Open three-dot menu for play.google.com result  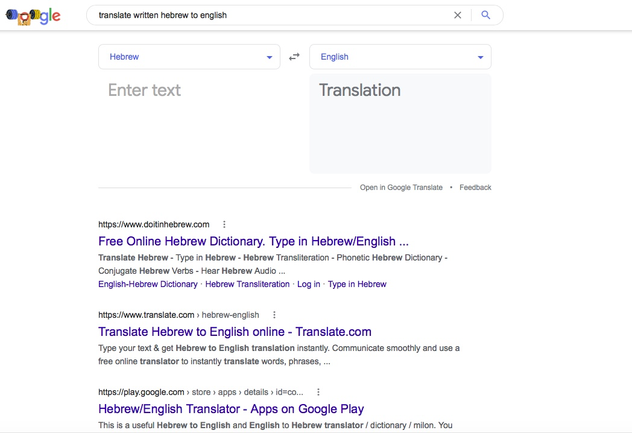(318, 391)
